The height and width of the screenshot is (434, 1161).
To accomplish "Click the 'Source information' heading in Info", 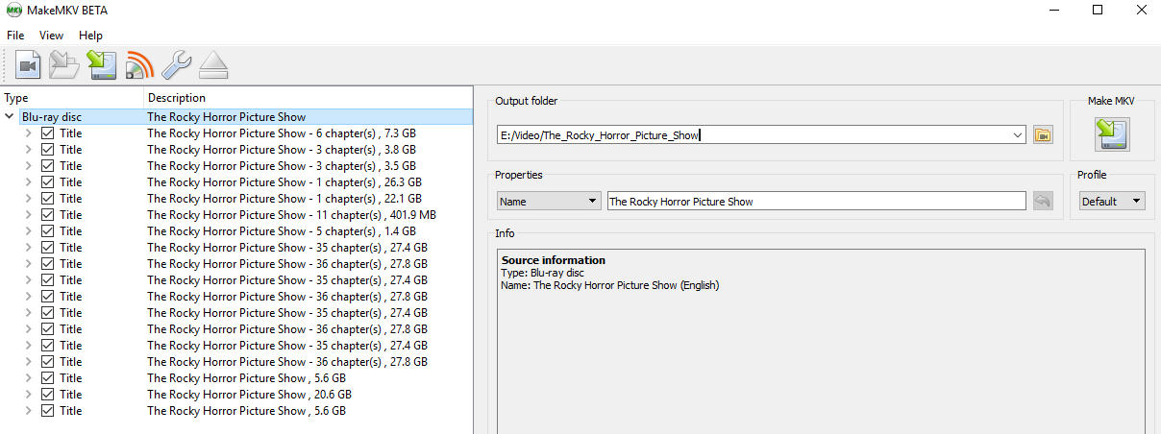I will (554, 260).
